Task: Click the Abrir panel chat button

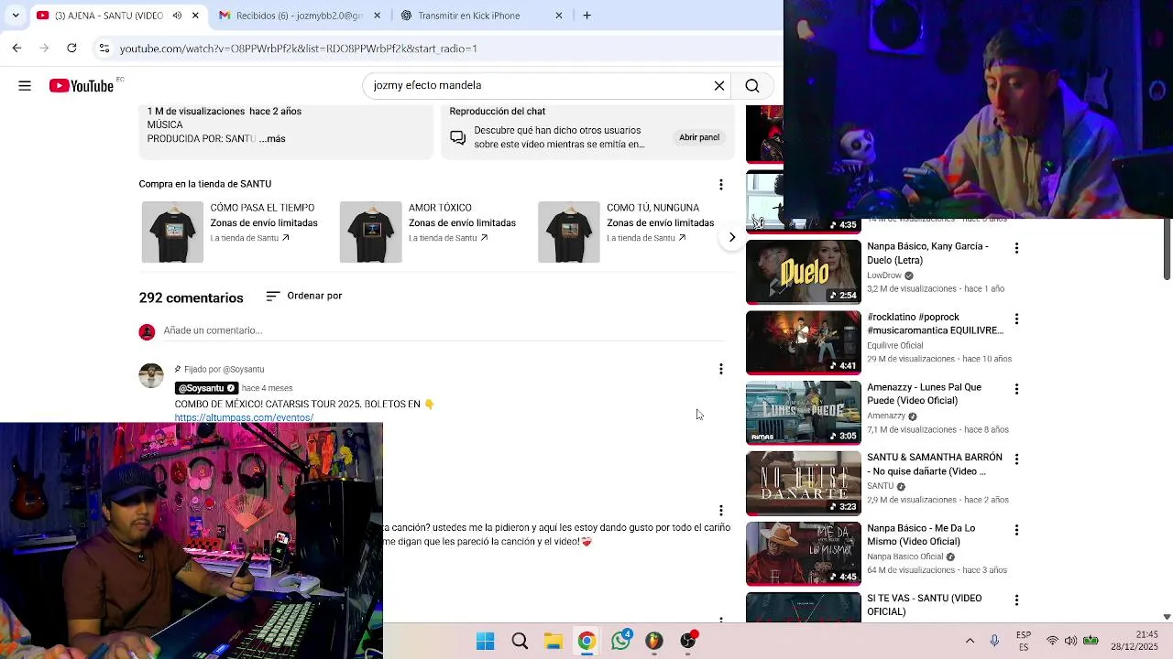Action: pos(699,137)
